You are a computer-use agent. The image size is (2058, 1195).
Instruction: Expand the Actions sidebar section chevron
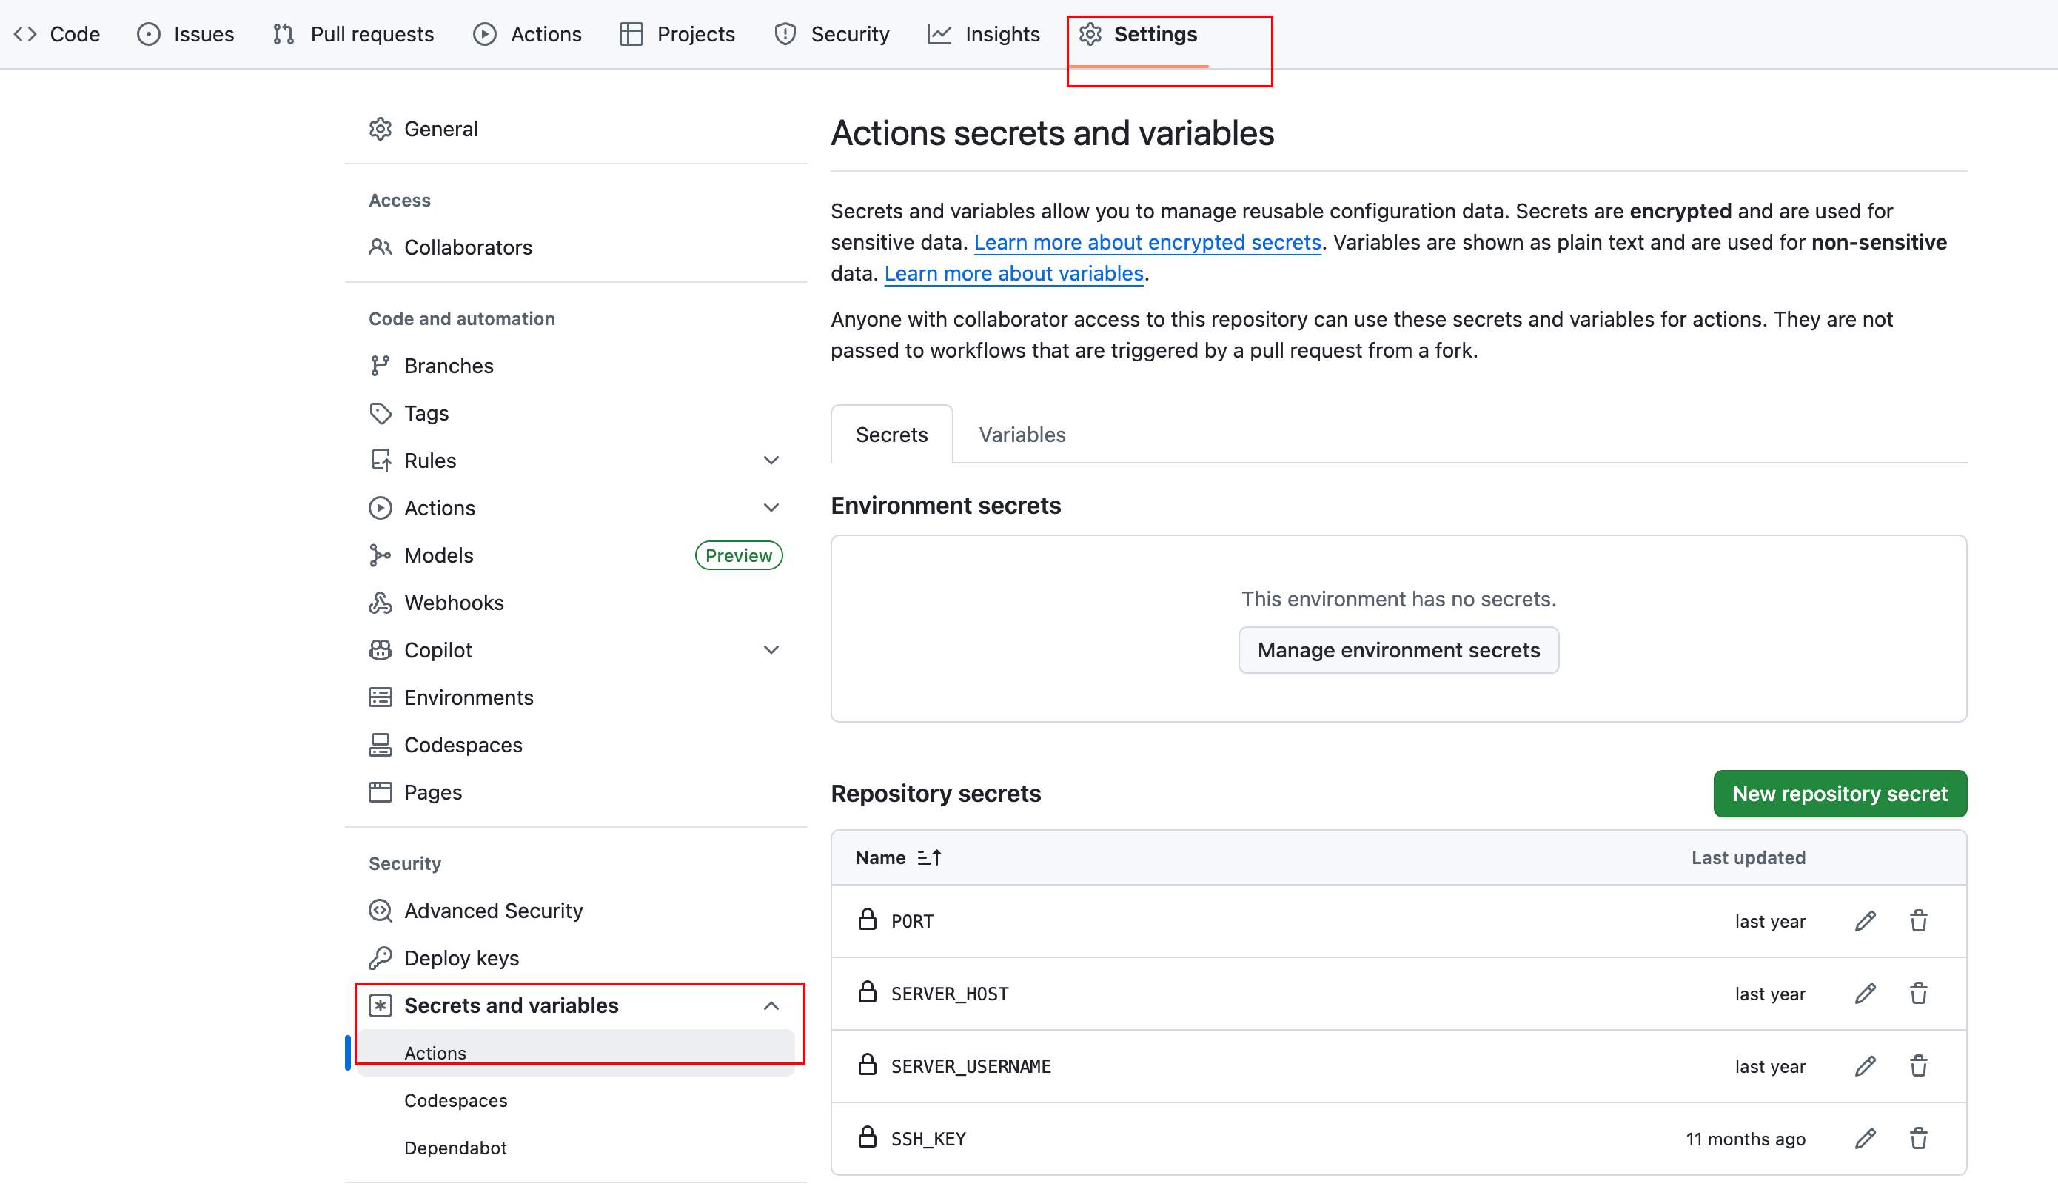771,508
